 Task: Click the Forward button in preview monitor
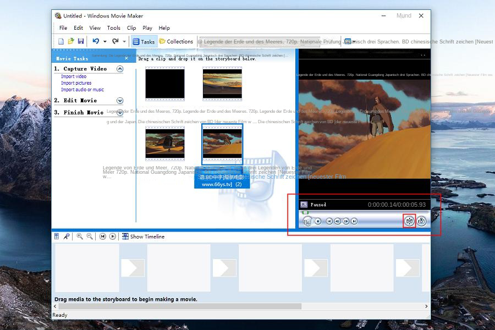click(x=354, y=221)
